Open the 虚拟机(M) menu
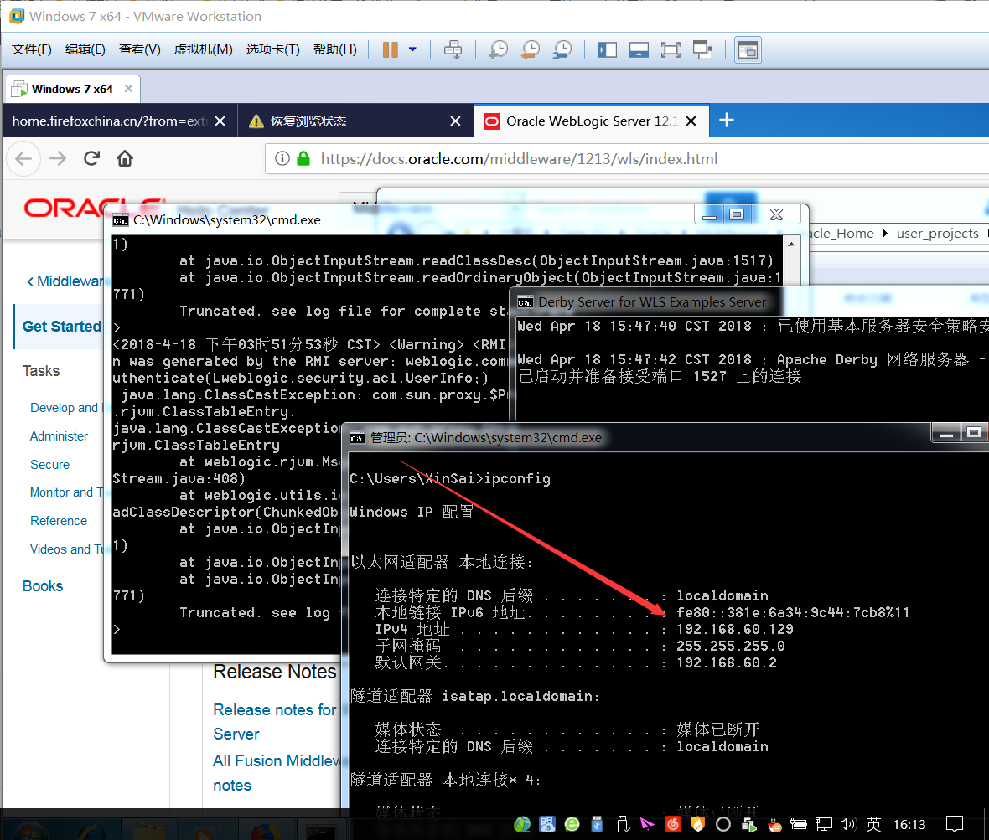The width and height of the screenshot is (989, 840). point(203,49)
